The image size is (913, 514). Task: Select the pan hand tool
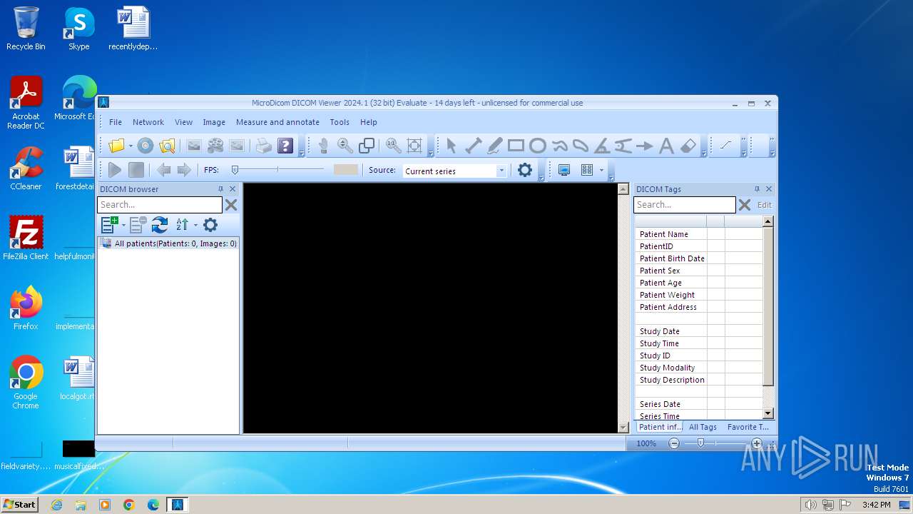324,146
